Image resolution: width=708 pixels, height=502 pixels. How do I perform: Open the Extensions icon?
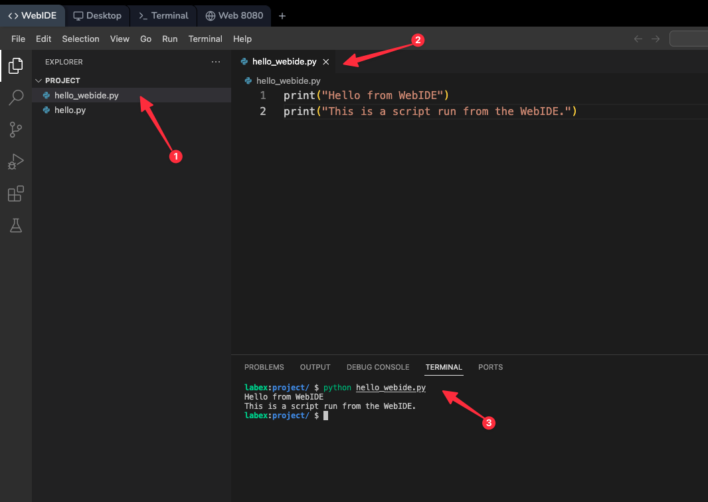point(15,193)
